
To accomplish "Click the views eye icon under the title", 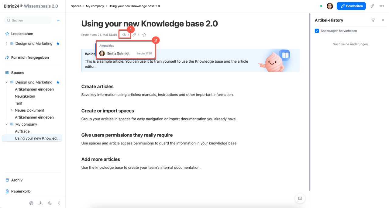I will tap(124, 35).
